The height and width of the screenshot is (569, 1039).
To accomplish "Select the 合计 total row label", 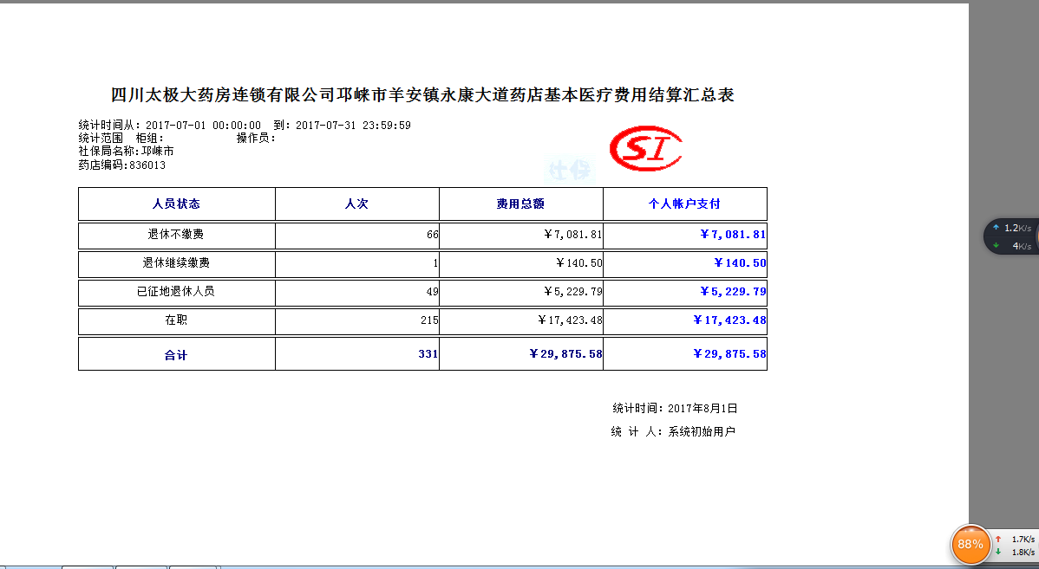I will click(x=176, y=355).
